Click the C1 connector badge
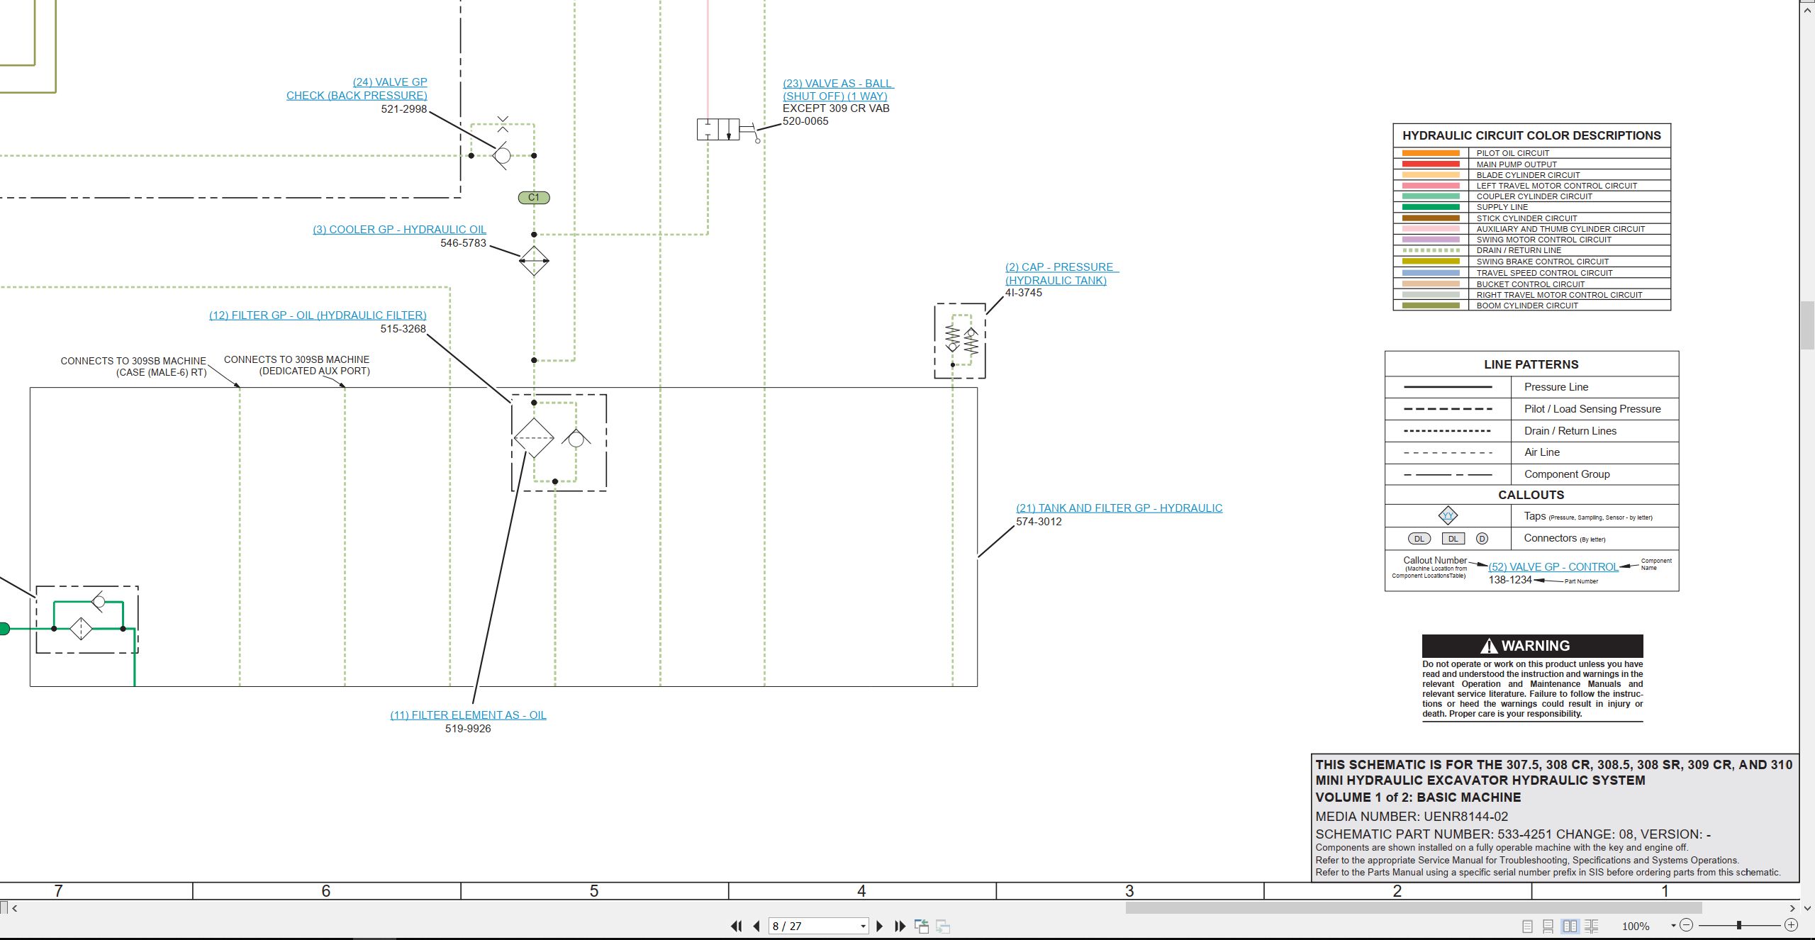Screen dimensions: 1815x940 coord(534,198)
